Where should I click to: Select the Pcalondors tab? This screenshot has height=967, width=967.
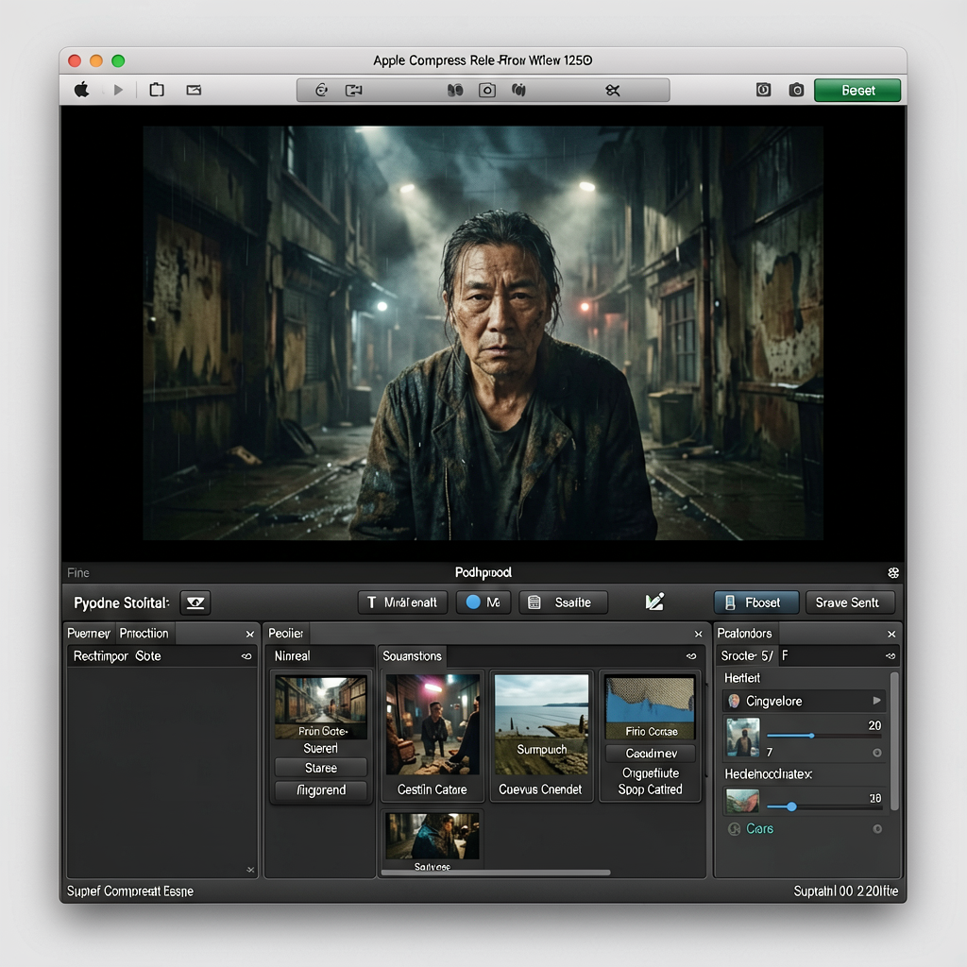tap(744, 634)
